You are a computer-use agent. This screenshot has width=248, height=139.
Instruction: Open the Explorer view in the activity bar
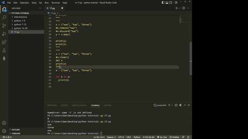pyautogui.click(x=4, y=9)
